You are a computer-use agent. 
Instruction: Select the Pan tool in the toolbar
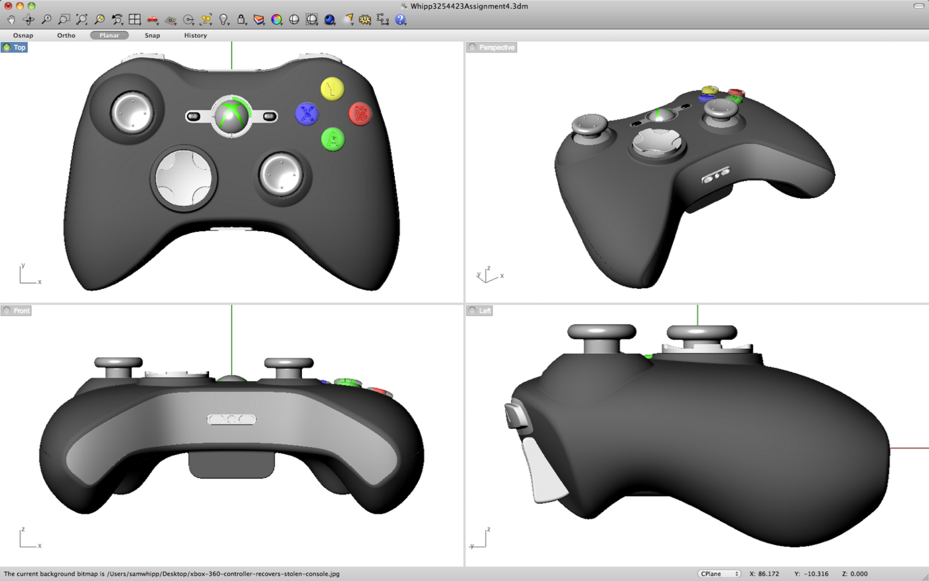point(10,20)
